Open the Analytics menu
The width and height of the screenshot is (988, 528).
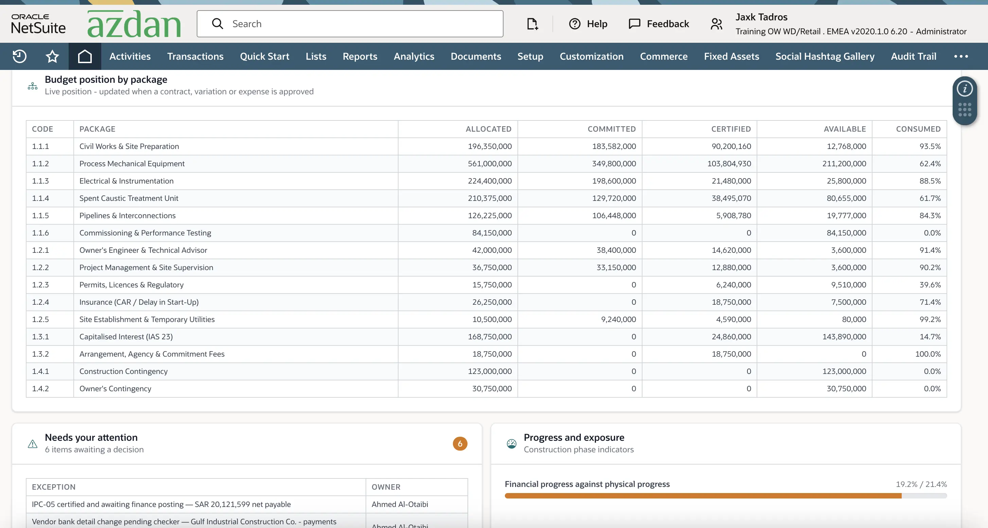point(414,56)
